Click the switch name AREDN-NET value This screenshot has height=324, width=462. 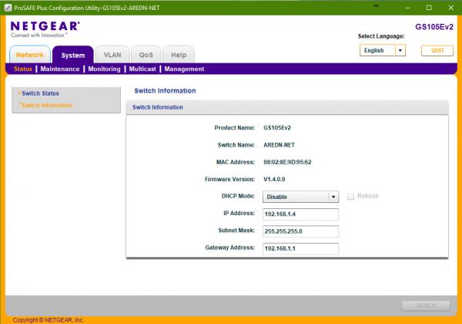(x=279, y=145)
